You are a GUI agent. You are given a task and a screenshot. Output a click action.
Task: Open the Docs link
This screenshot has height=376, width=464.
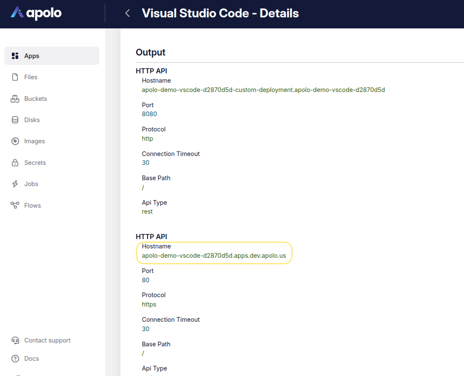coord(31,359)
